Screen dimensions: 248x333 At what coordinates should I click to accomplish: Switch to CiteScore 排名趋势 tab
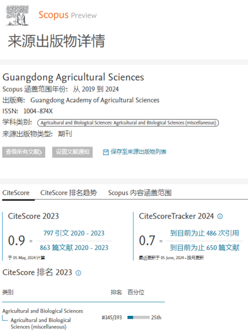click(69, 193)
